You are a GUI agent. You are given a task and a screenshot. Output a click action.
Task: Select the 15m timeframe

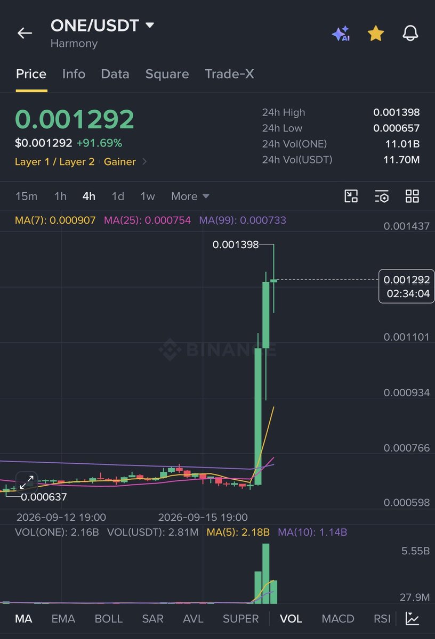click(27, 196)
